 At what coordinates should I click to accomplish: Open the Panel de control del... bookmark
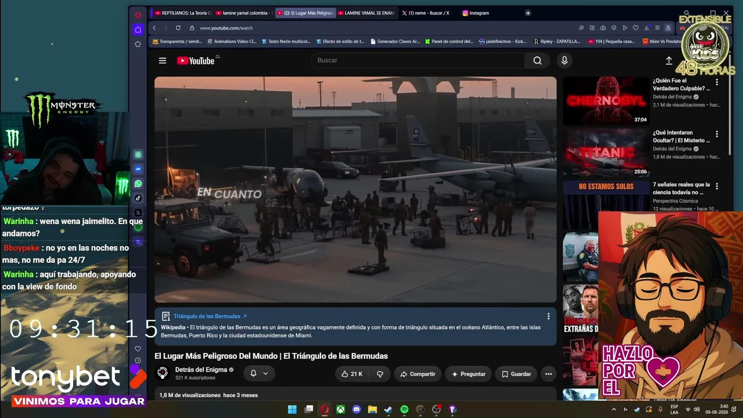449,42
